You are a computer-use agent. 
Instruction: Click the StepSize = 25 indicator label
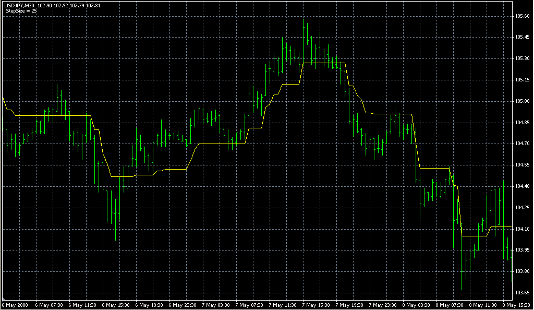click(x=21, y=11)
